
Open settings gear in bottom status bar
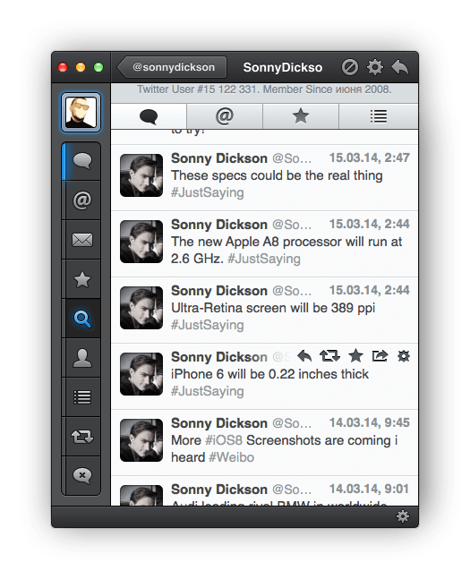point(403,516)
